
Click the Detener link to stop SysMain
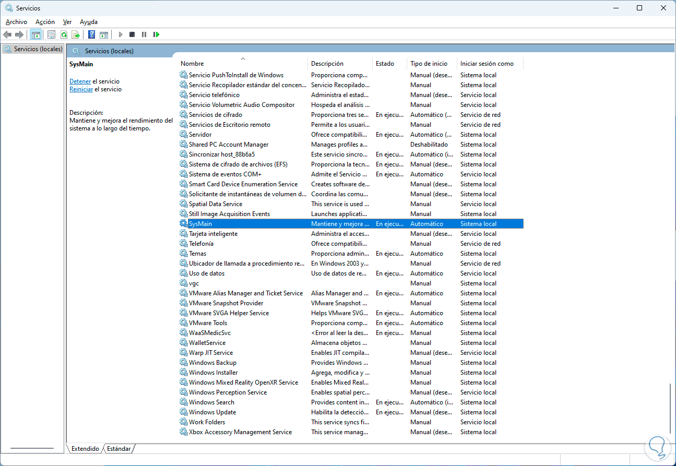pos(80,81)
